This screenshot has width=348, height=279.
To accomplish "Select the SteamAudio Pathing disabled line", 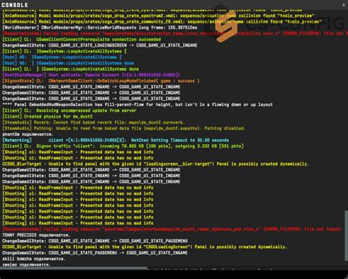I will [124, 128].
